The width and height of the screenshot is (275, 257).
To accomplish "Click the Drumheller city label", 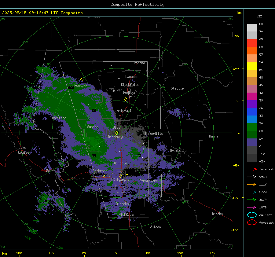I will tap(179, 151).
